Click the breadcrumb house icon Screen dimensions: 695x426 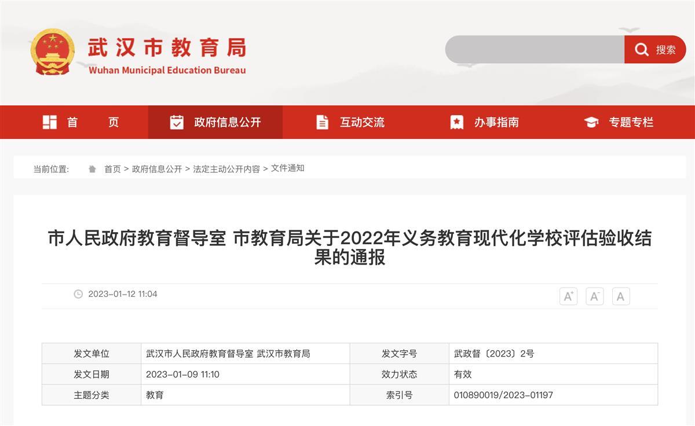(x=92, y=169)
